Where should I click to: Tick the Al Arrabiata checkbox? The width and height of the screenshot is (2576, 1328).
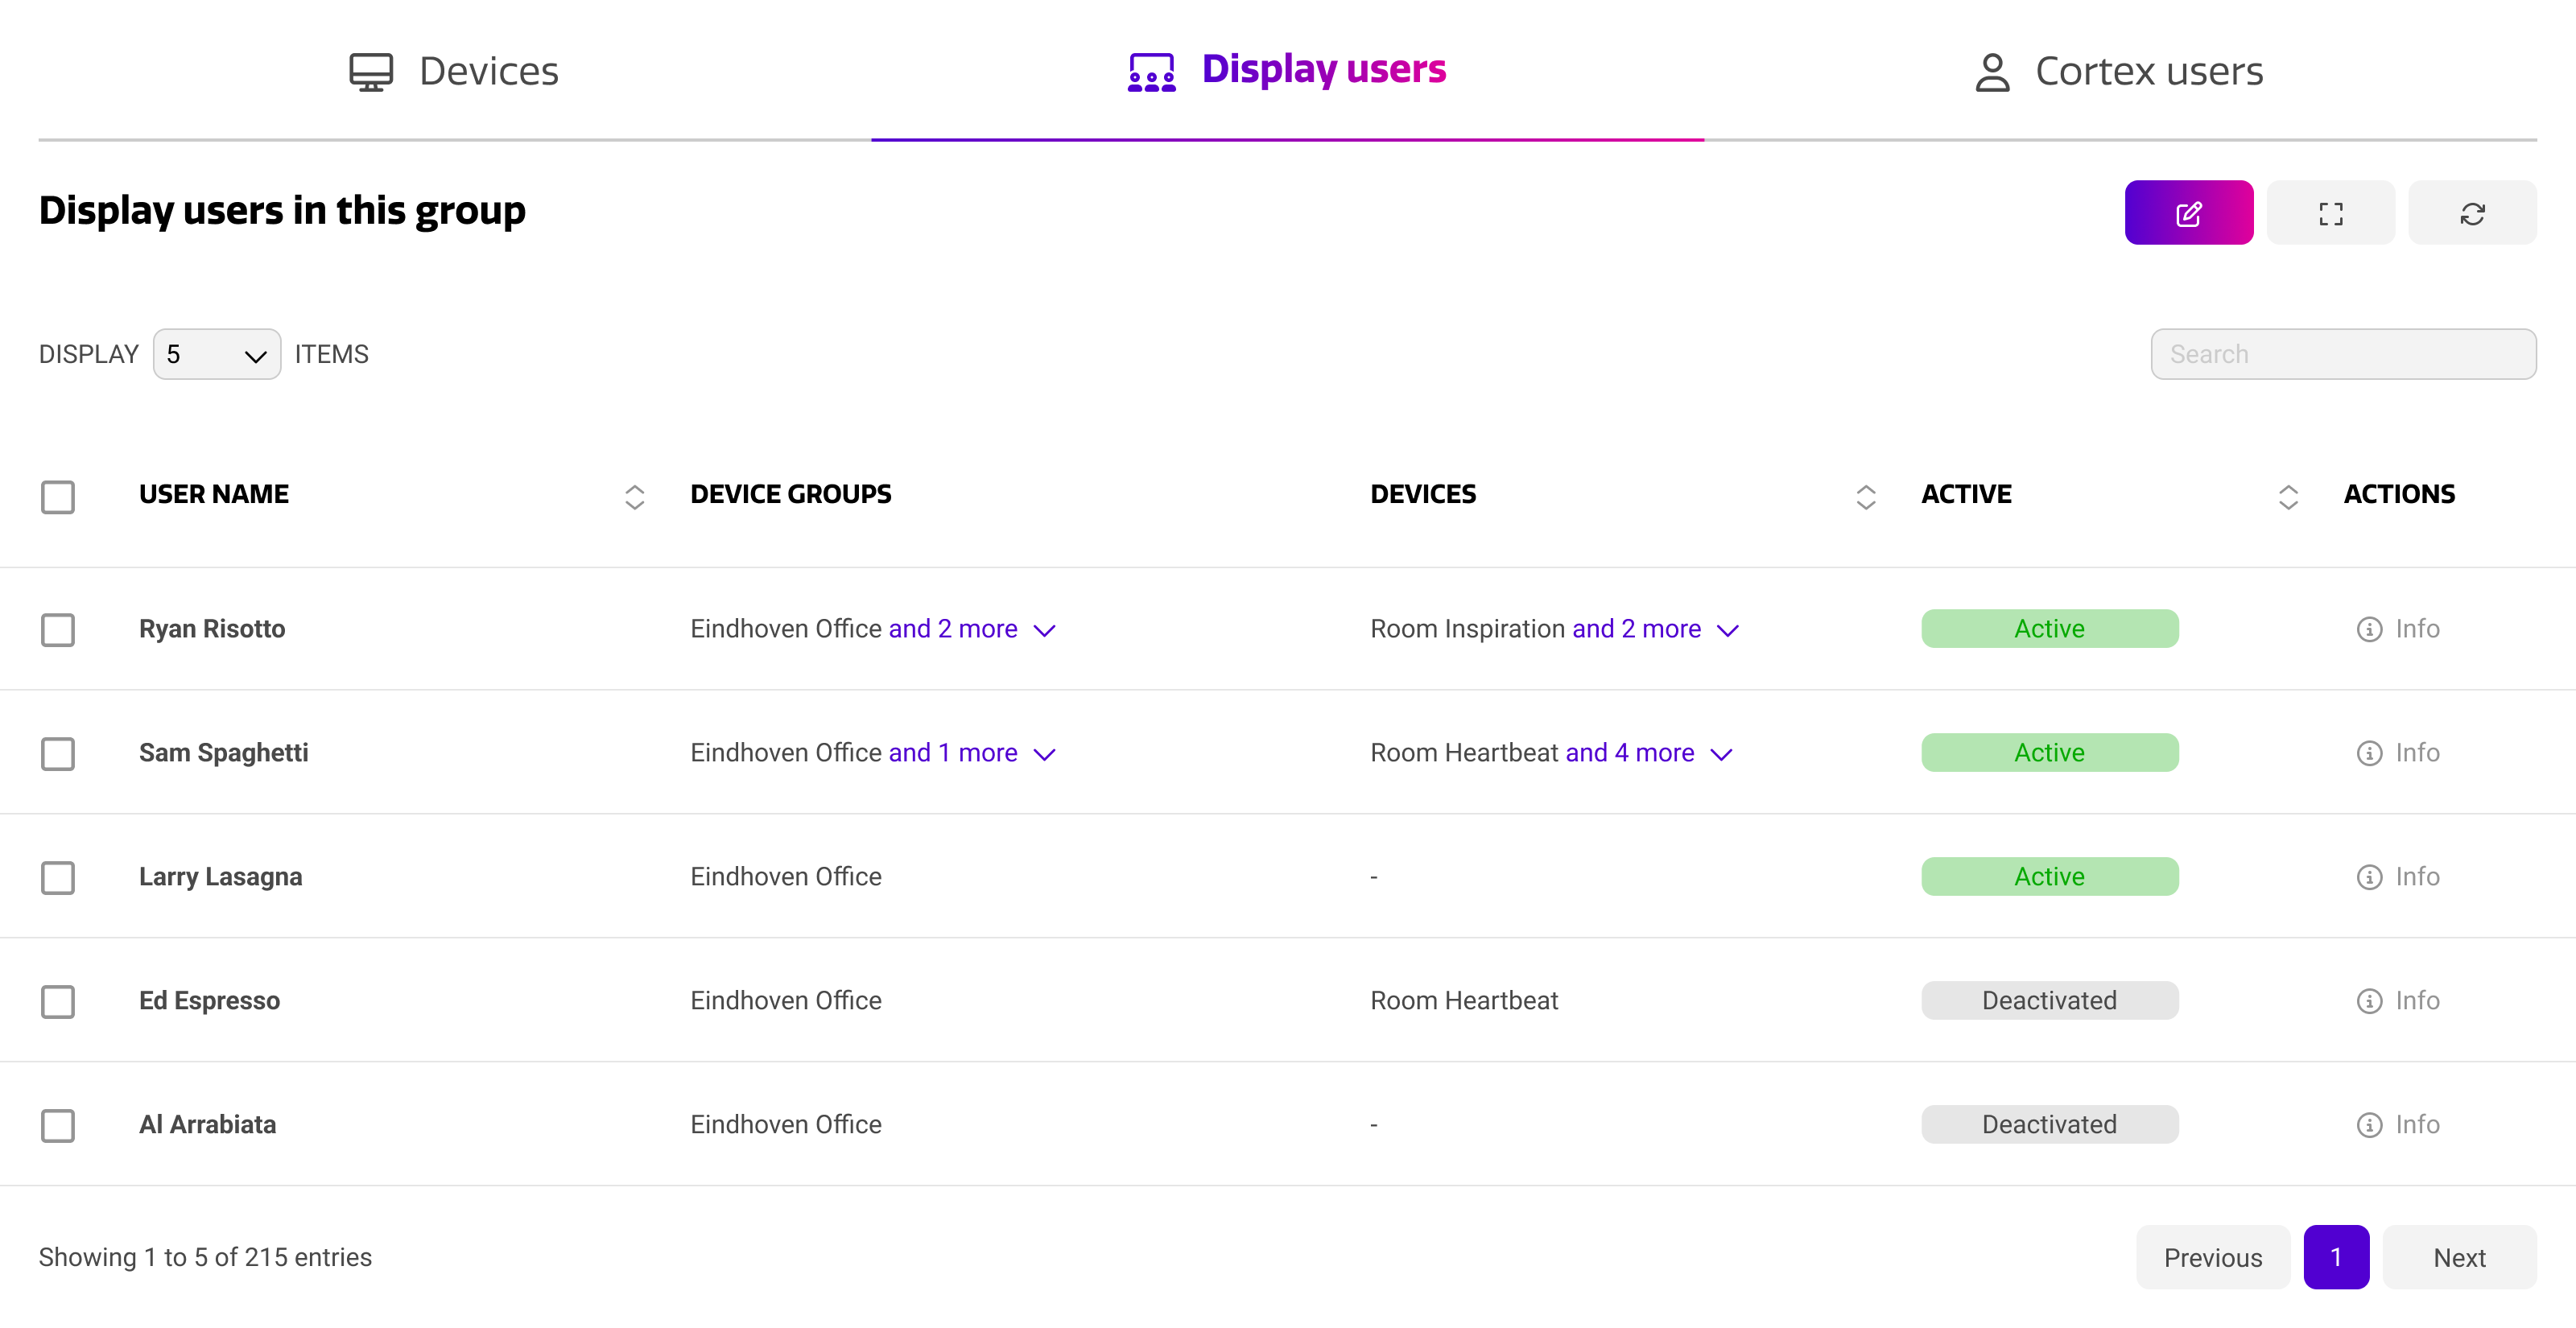coord(58,1126)
